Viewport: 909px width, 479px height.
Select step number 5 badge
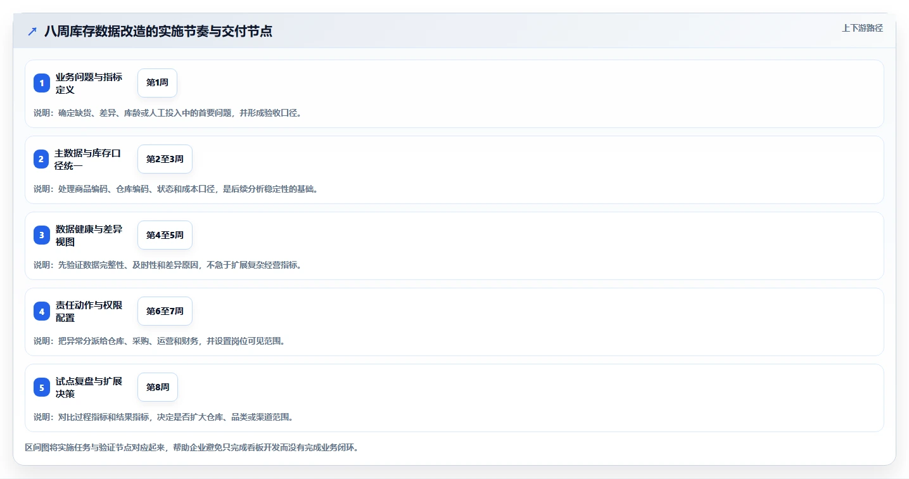pos(42,387)
